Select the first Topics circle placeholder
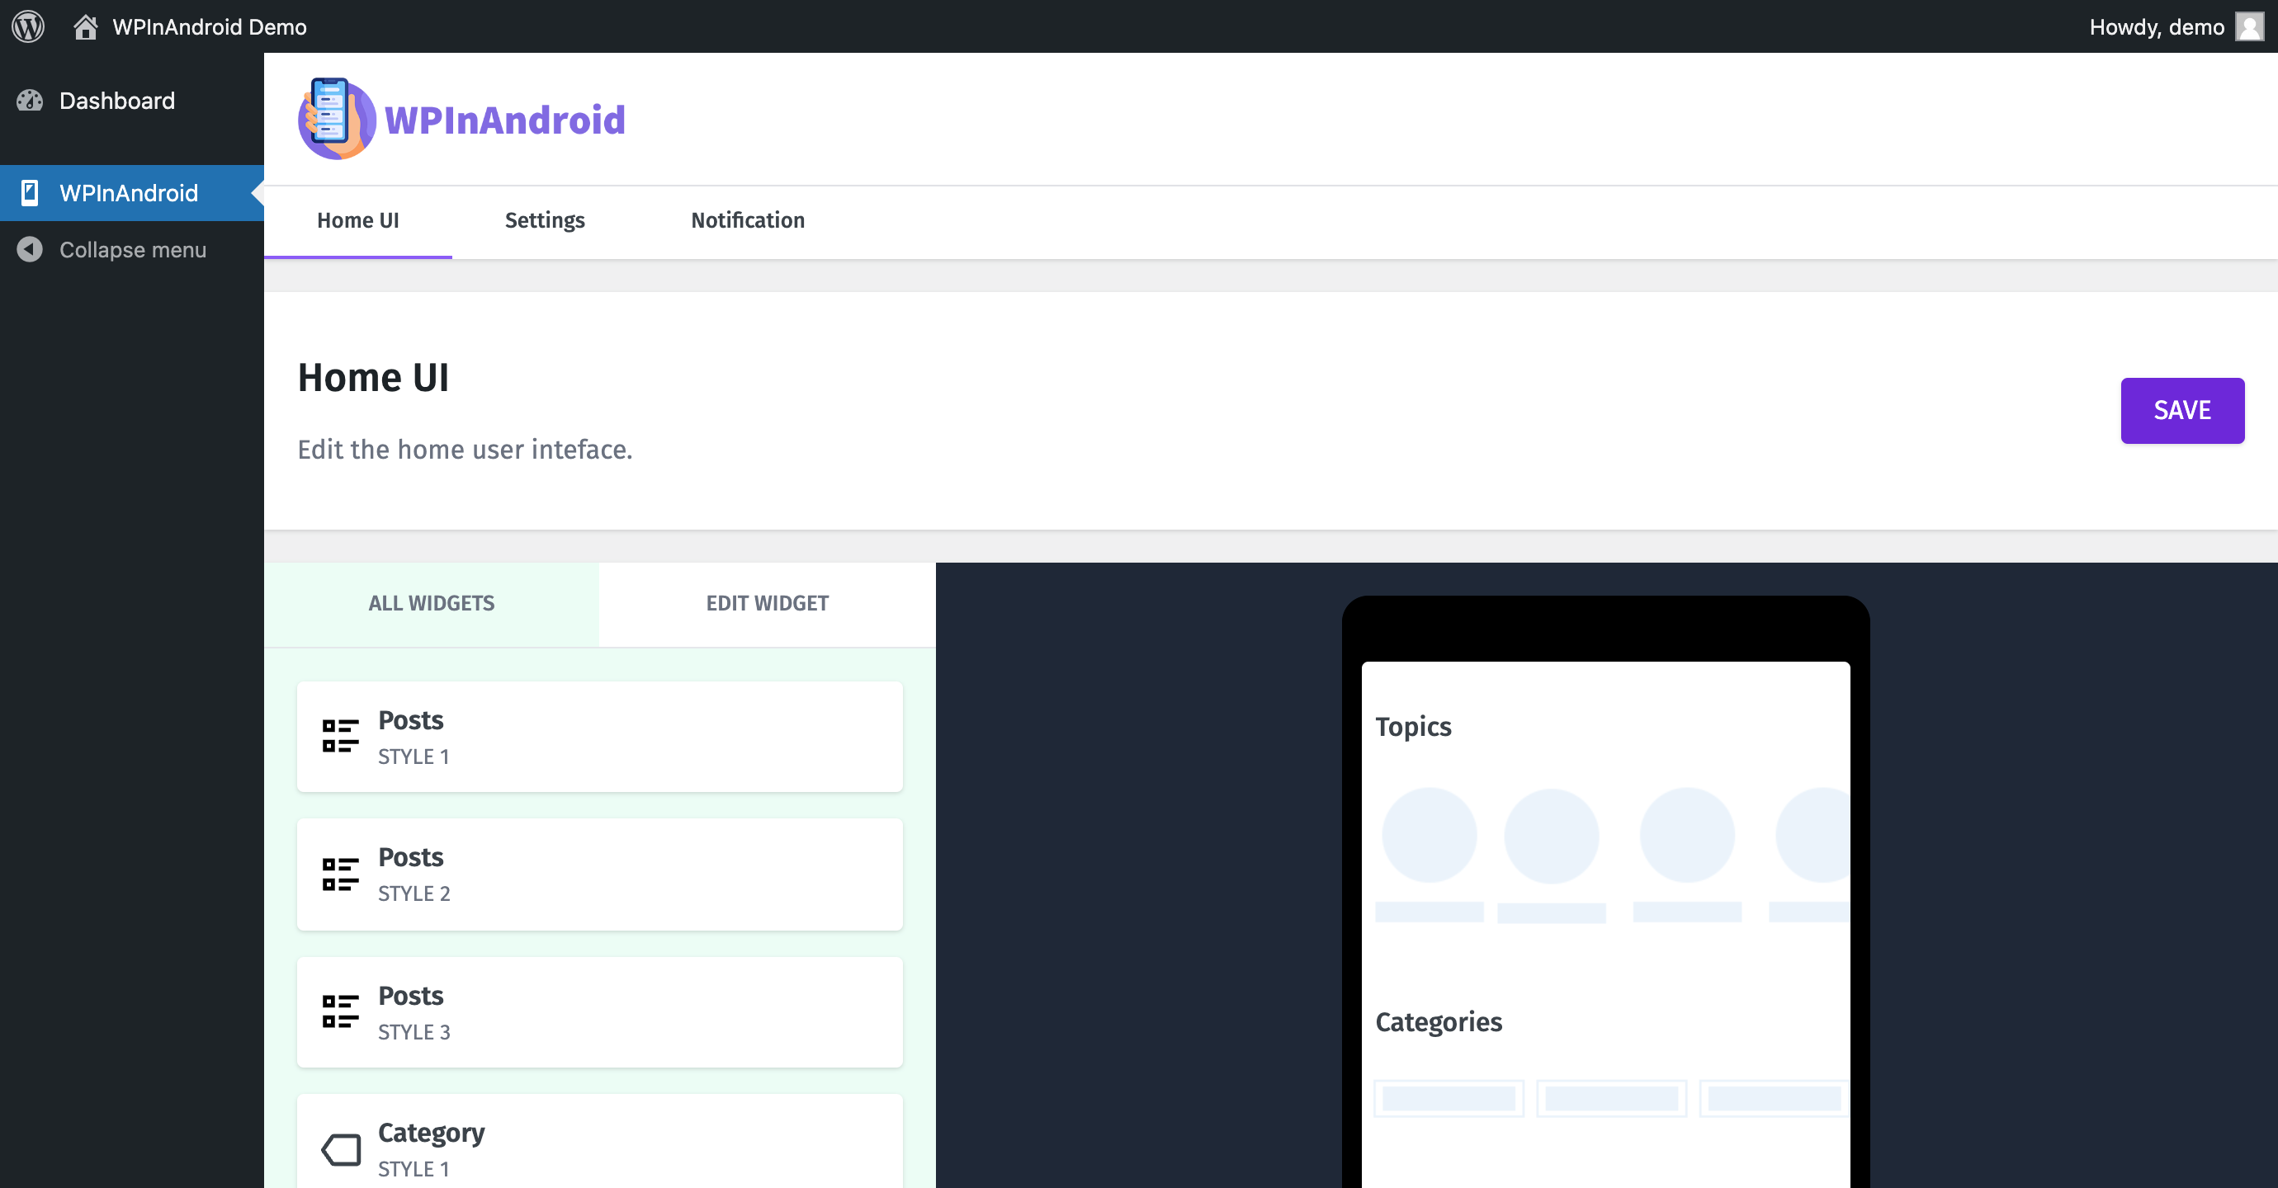The image size is (2278, 1188). tap(1429, 835)
